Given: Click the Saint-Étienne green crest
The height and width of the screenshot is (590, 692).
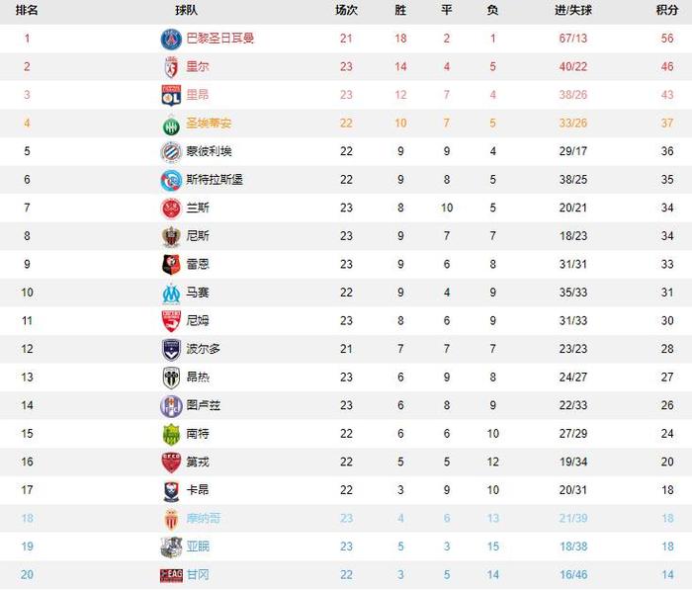Looking at the screenshot, I should tap(171, 125).
